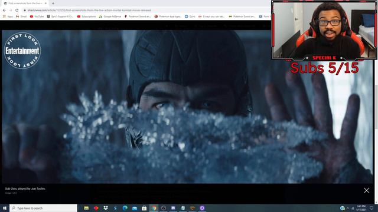Click the Sub-Zero first-look image
Image resolution: width=378 pixels, height=212 pixels.
[187, 107]
